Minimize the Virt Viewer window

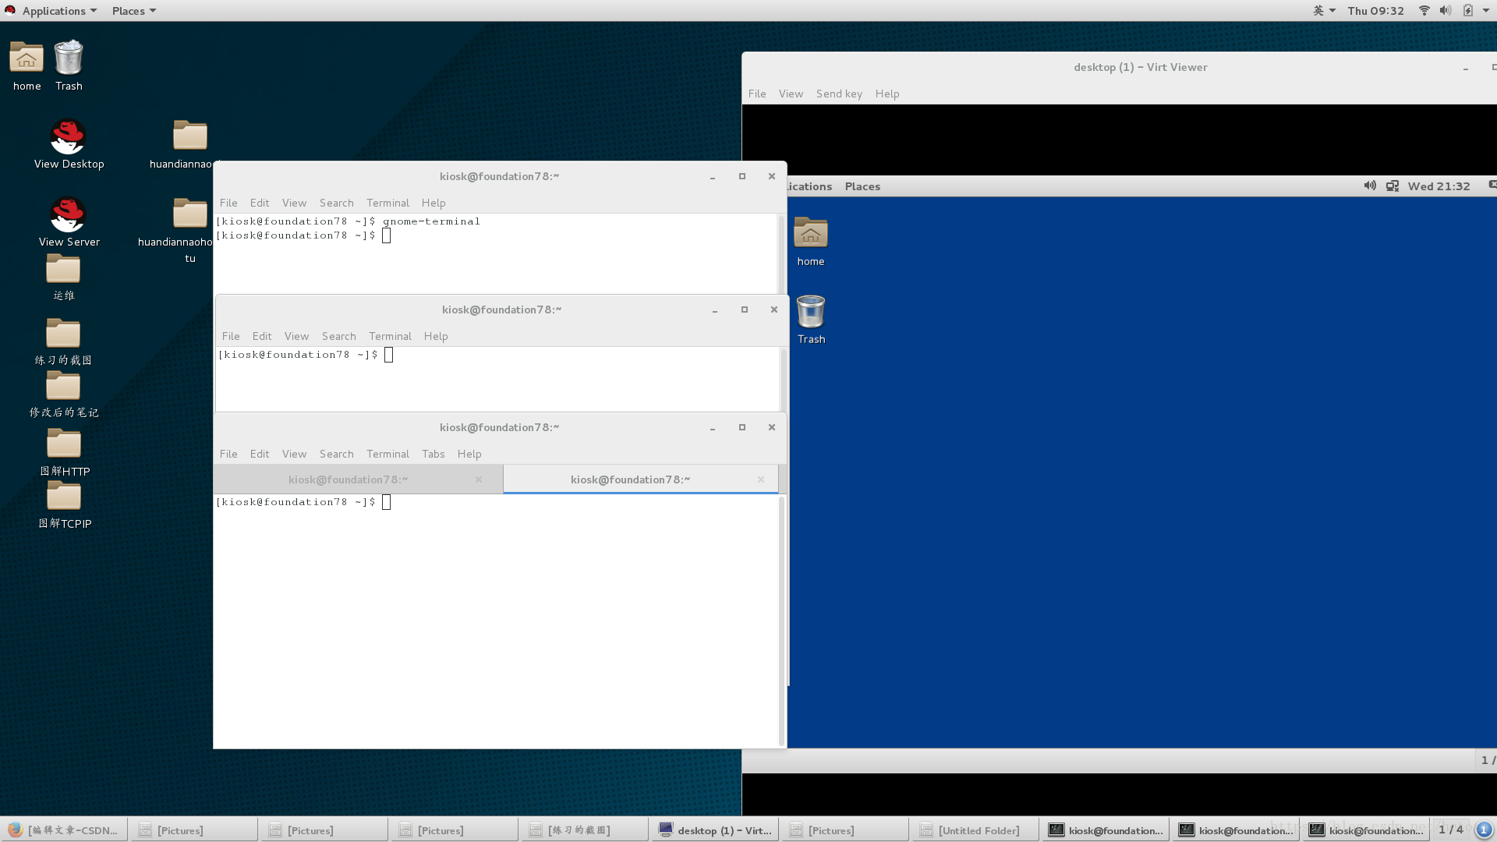coord(1466,68)
